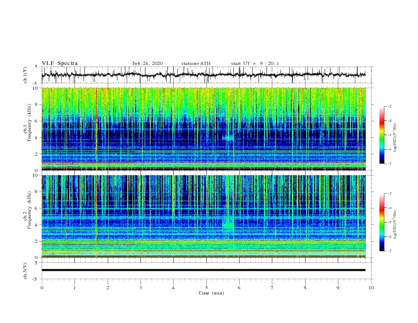Click the "Time (min)" axis title
This screenshot has height=323, width=418.
click(211, 293)
